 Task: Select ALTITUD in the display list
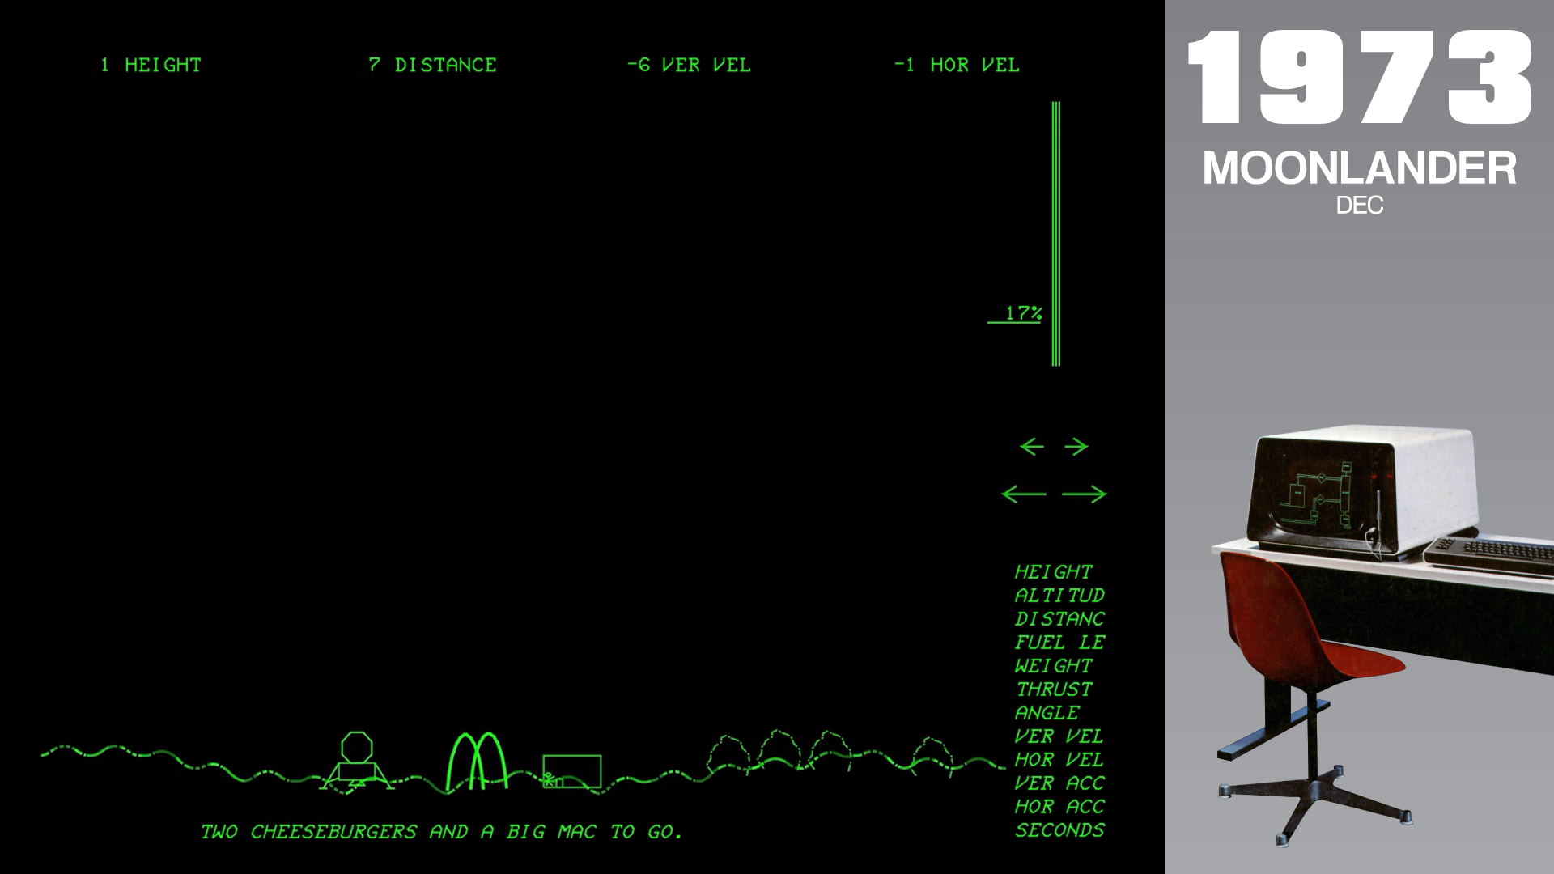click(x=1059, y=596)
